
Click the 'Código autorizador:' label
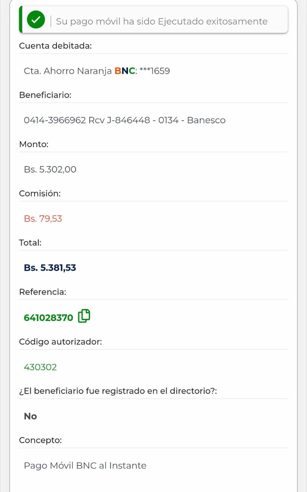[x=60, y=341]
